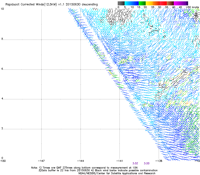
Task: Click the NOAA/NESDIS credit line
Action: tap(117, 173)
